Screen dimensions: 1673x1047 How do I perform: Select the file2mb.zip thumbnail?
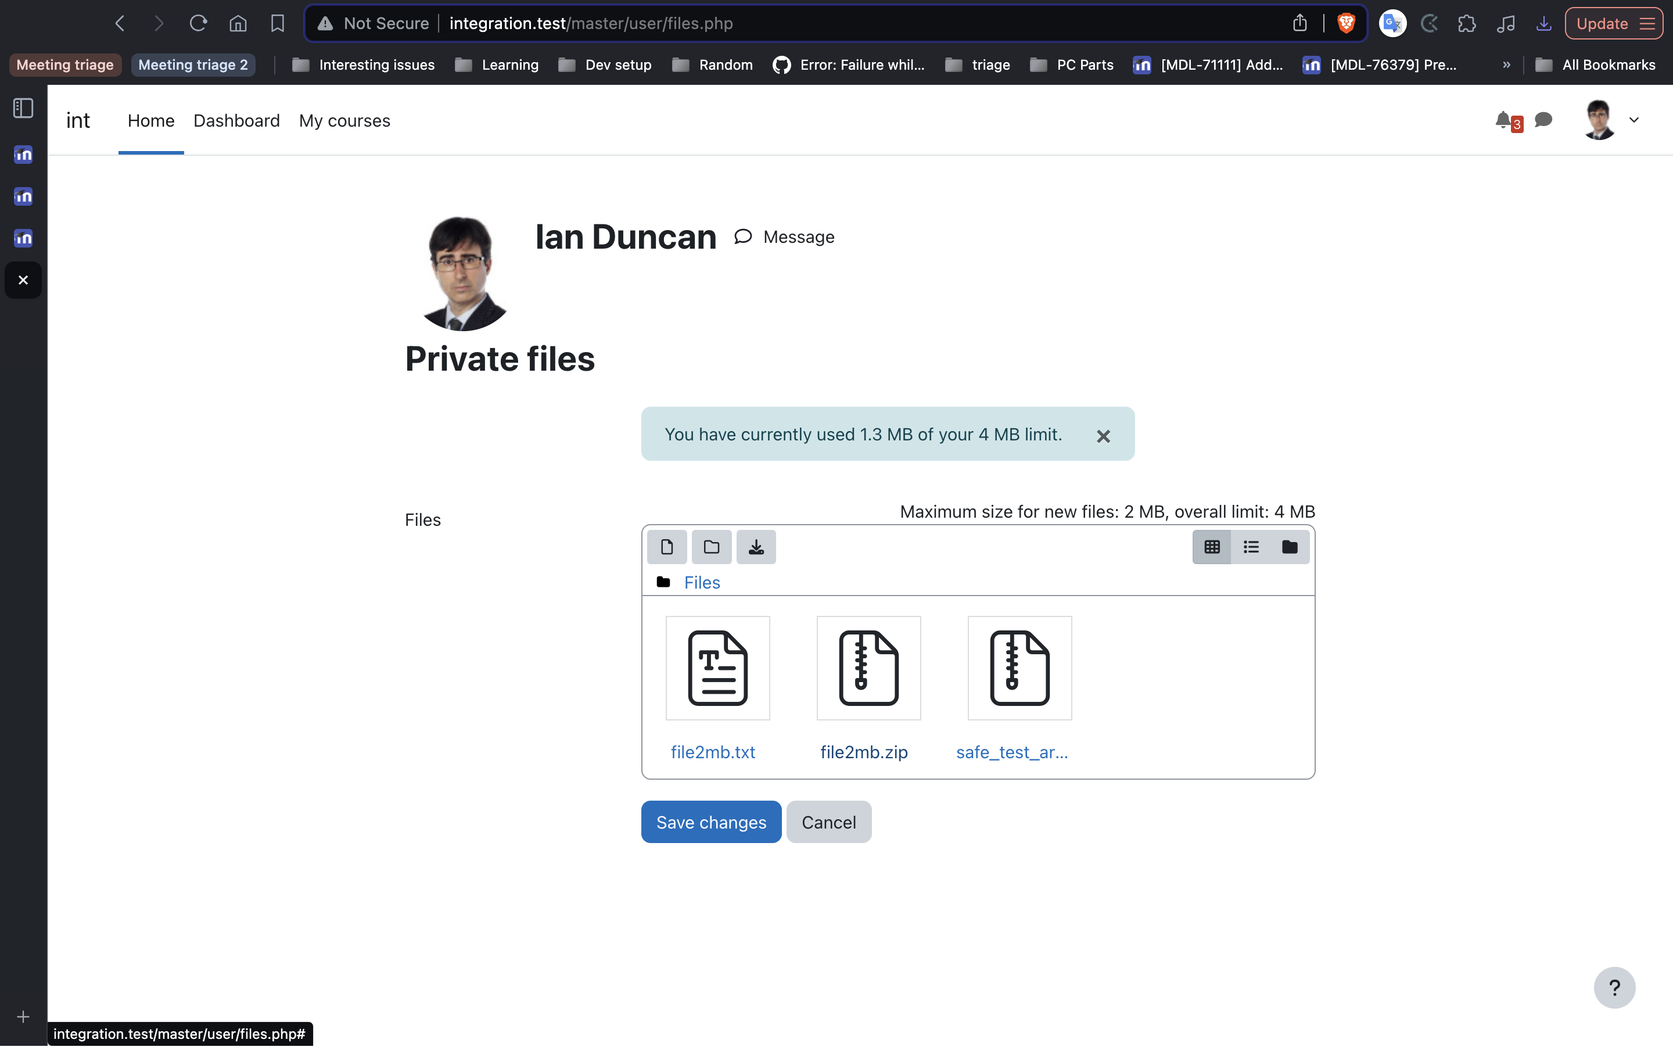point(868,668)
